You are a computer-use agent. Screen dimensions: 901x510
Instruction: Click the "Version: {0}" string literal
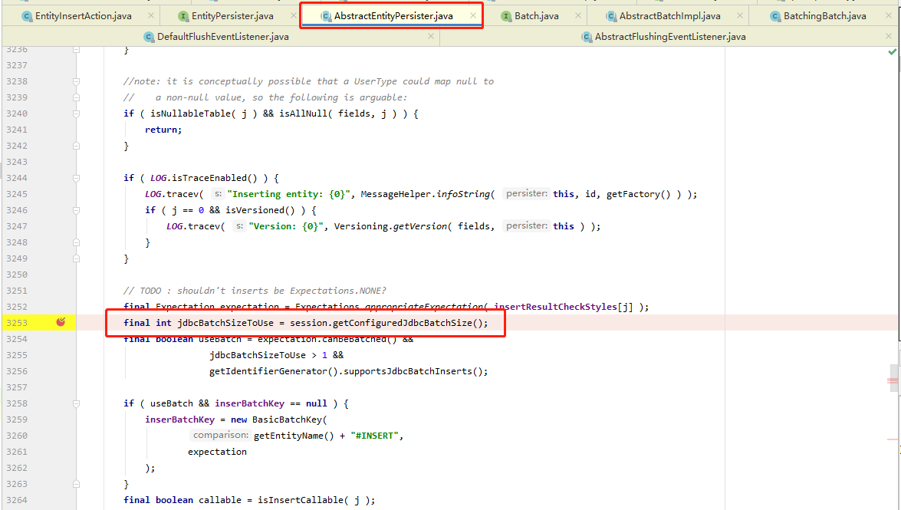(x=286, y=226)
